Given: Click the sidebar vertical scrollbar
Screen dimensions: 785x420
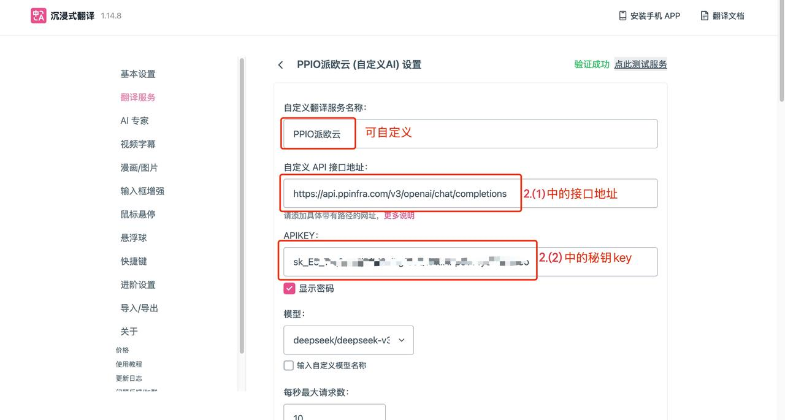Looking at the screenshot, I should click(242, 205).
